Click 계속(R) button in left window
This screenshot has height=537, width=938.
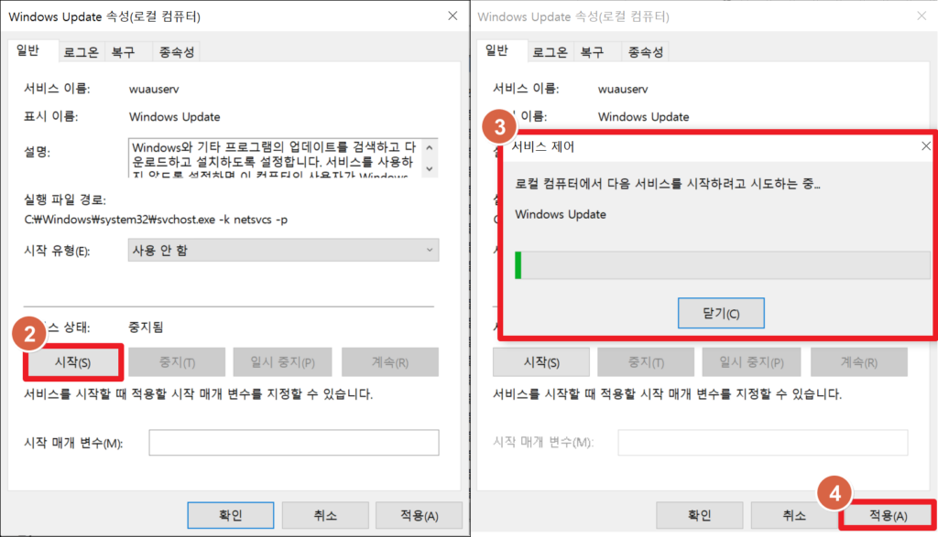(x=390, y=362)
